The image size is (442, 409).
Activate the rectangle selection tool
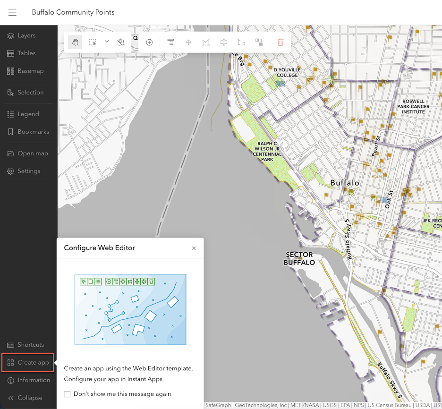[x=93, y=42]
